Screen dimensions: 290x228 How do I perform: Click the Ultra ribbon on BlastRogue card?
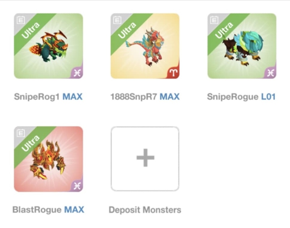31,143
